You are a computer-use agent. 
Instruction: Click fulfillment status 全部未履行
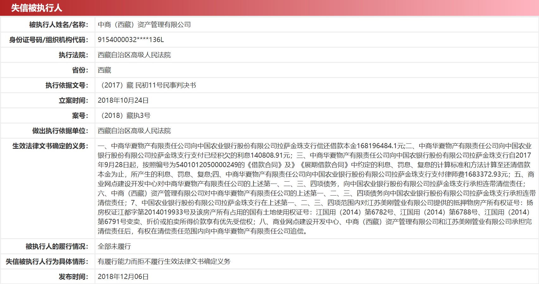(114, 246)
